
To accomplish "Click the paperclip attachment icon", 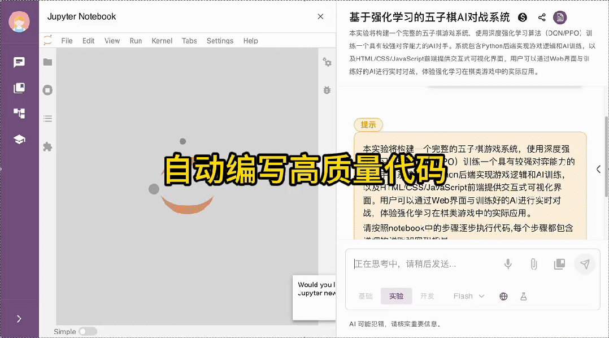I will tap(533, 264).
